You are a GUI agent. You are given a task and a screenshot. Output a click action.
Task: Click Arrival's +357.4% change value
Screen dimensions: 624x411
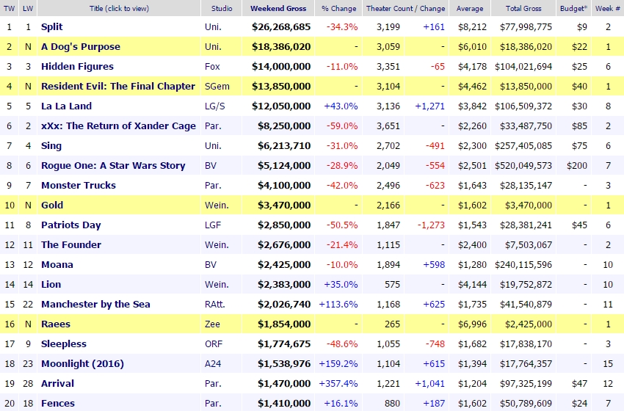(338, 384)
